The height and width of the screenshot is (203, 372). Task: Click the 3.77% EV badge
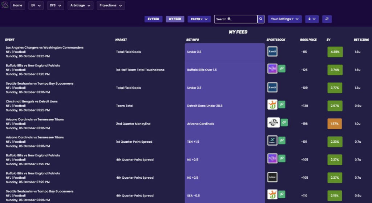click(335, 88)
